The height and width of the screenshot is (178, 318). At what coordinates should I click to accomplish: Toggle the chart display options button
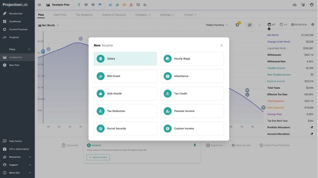click(249, 25)
